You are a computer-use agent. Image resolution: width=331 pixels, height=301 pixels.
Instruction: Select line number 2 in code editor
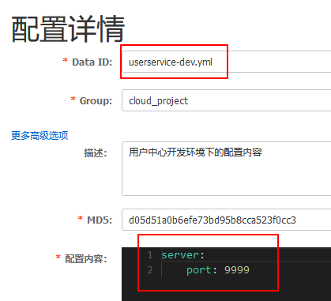point(150,270)
